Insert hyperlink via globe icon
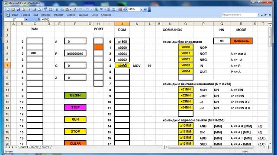Image resolution: width=277 pixels, height=155 pixels. pyautogui.click(x=96, y=9)
